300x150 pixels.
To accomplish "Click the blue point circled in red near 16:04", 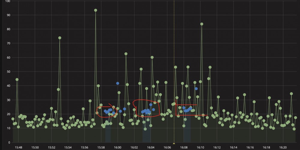I will click(151, 105).
